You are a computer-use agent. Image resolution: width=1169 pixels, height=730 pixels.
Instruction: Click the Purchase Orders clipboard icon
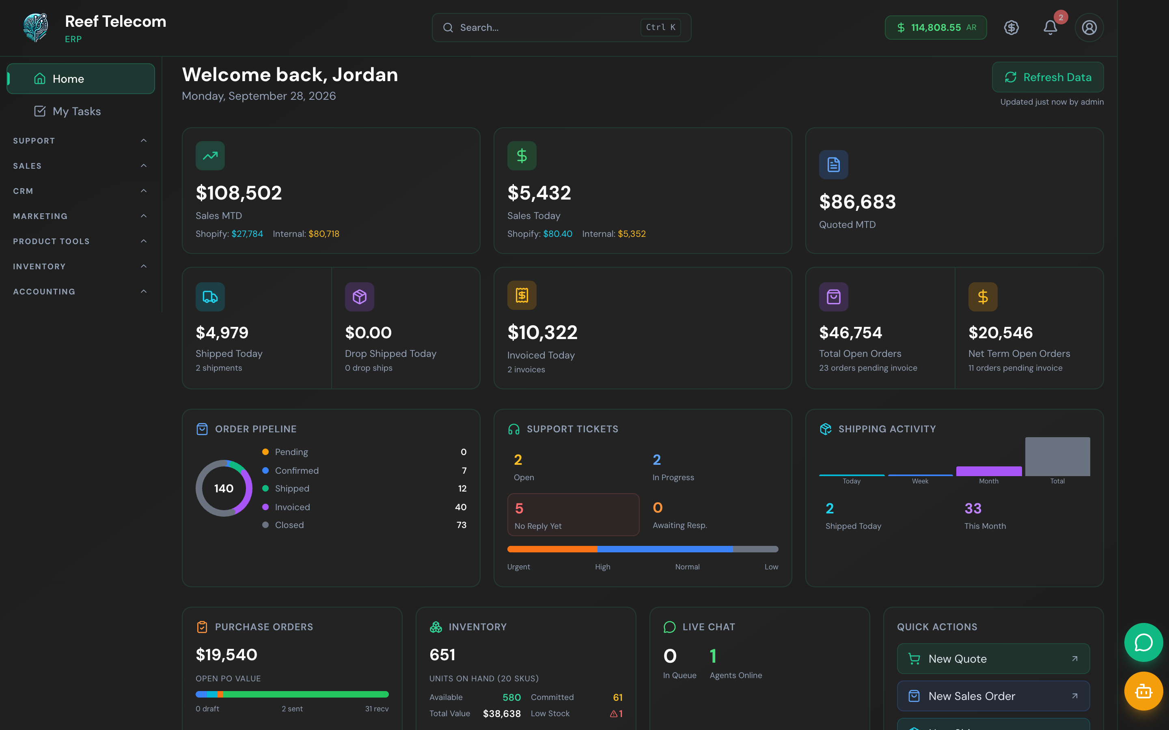point(202,627)
